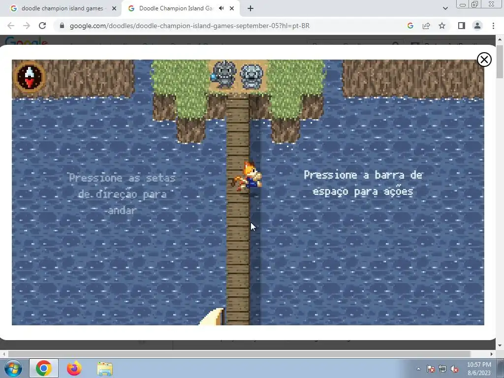Click the left stone guardian statue
Screen dimensions: 504x378
click(224, 74)
